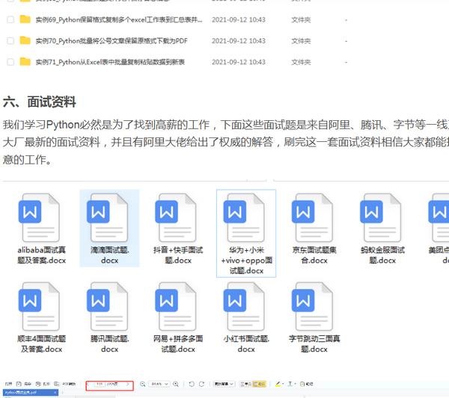Tick checkbox for 实例71 folder row
The height and width of the screenshot is (398, 449).
click(x=10, y=62)
